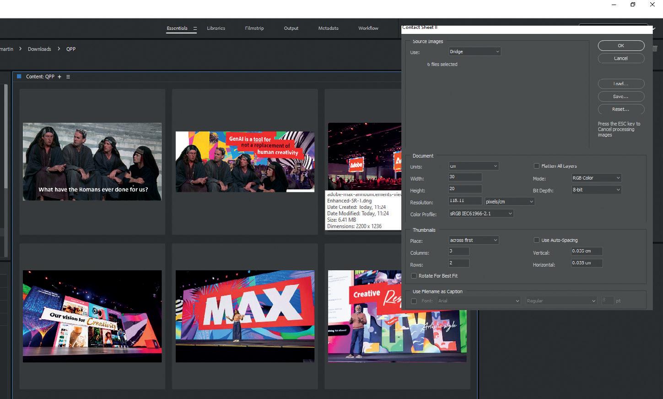Image resolution: width=663 pixels, height=399 pixels.
Task: Switch to the Filmstrip workspace
Action: pos(254,28)
